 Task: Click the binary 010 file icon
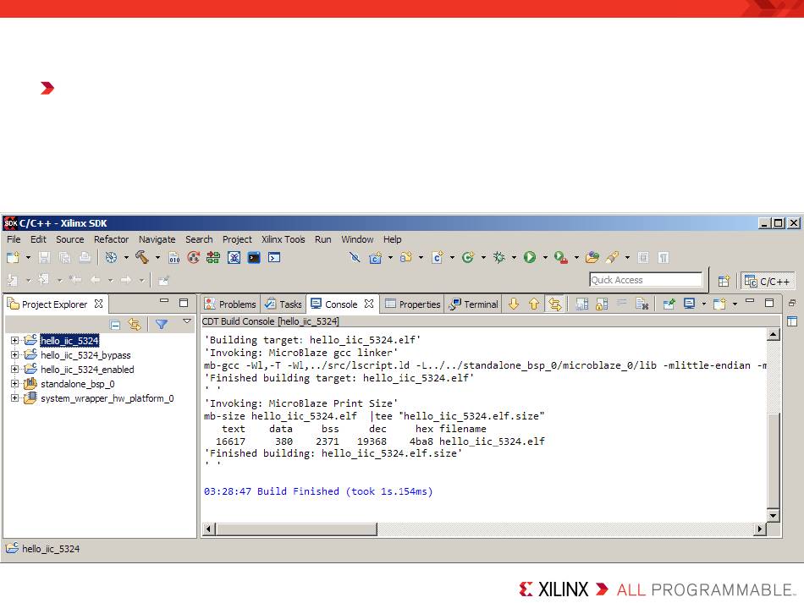(x=174, y=258)
